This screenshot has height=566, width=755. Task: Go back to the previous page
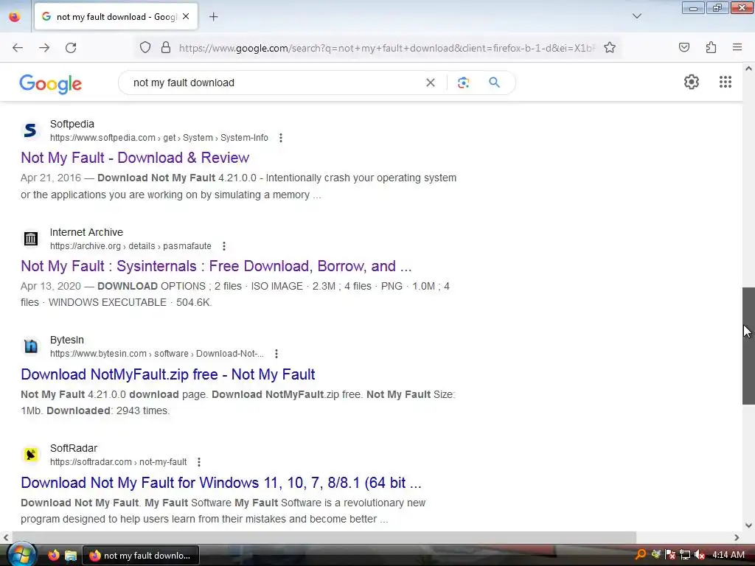point(18,48)
